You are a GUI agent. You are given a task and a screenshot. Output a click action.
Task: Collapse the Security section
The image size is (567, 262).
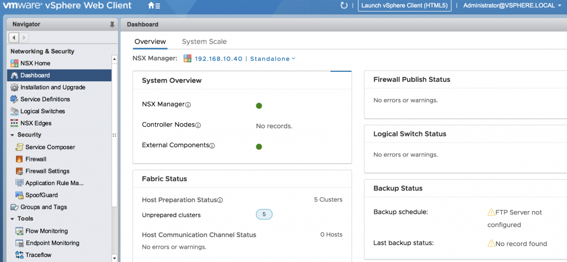click(12, 135)
